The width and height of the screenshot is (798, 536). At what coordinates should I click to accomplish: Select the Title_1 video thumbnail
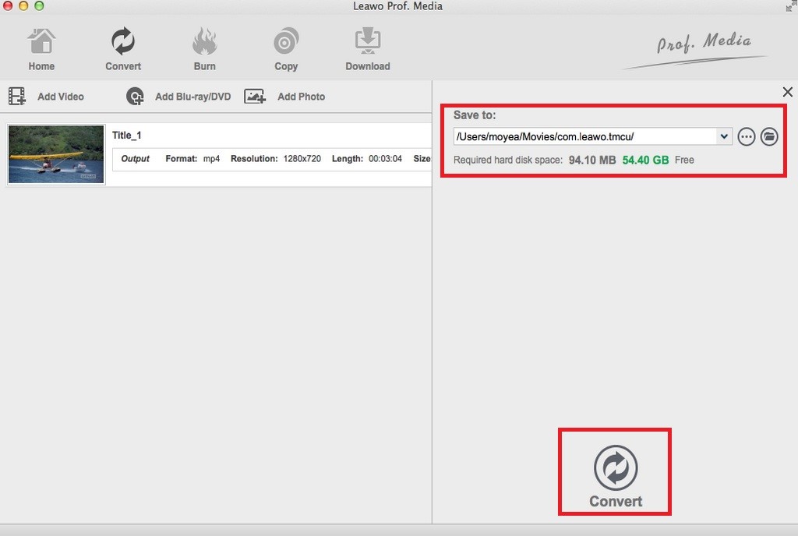55,153
